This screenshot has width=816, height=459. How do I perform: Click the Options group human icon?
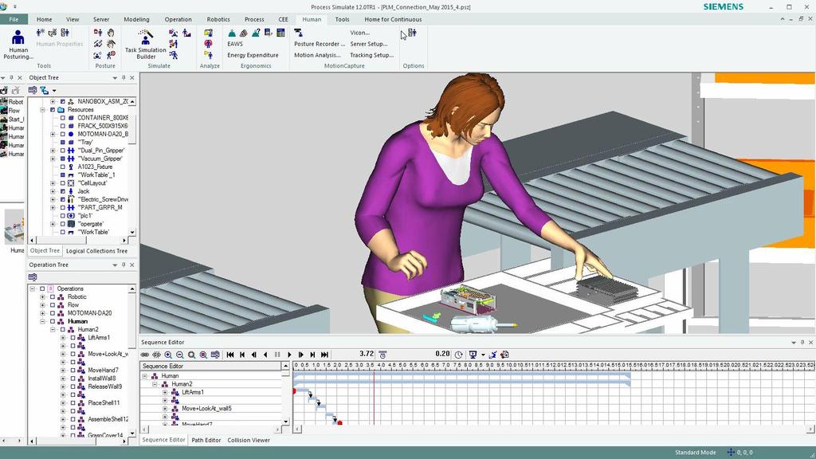point(412,33)
